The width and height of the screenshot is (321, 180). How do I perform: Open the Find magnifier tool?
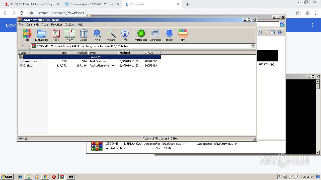coord(97,35)
